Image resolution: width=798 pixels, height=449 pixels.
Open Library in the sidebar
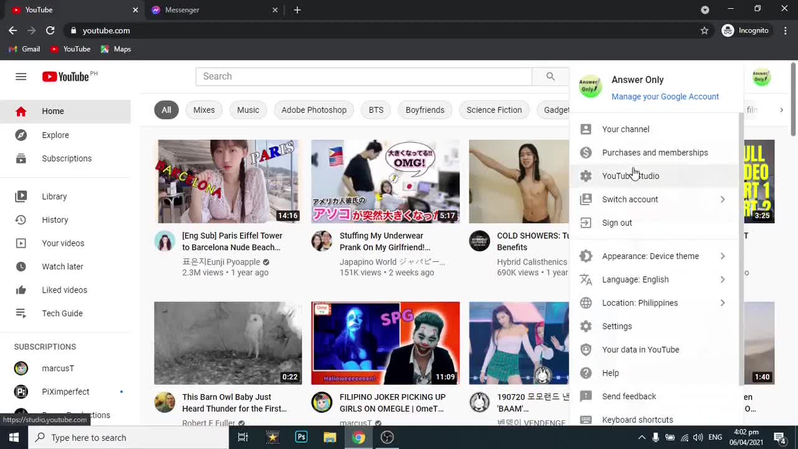coord(65,196)
